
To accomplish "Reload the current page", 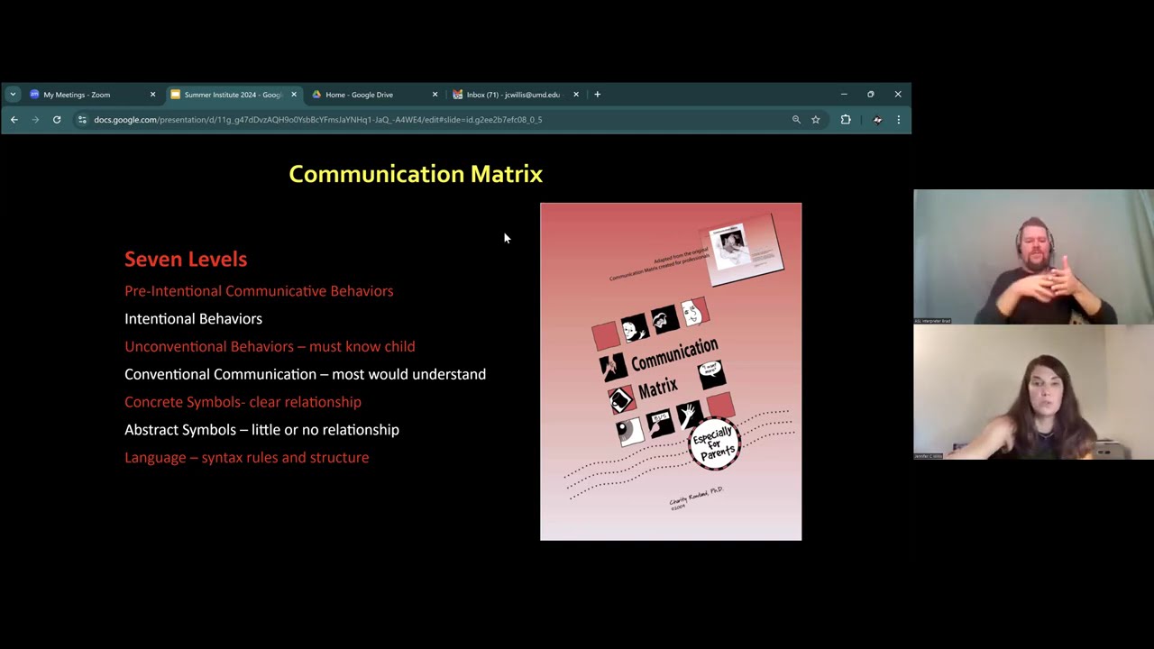I will [x=57, y=119].
